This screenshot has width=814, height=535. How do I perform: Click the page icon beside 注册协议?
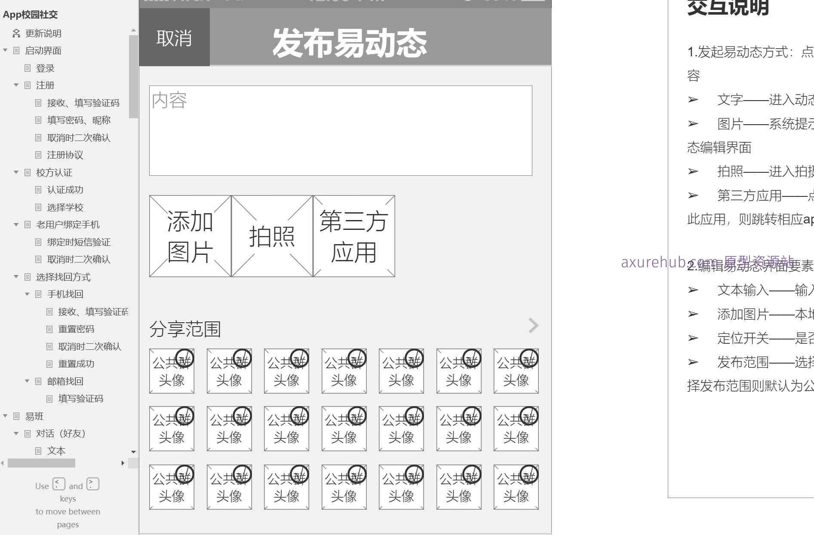[39, 155]
